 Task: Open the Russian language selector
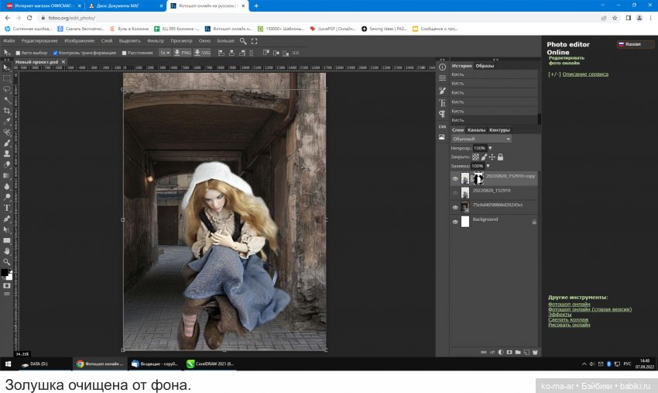click(x=635, y=44)
